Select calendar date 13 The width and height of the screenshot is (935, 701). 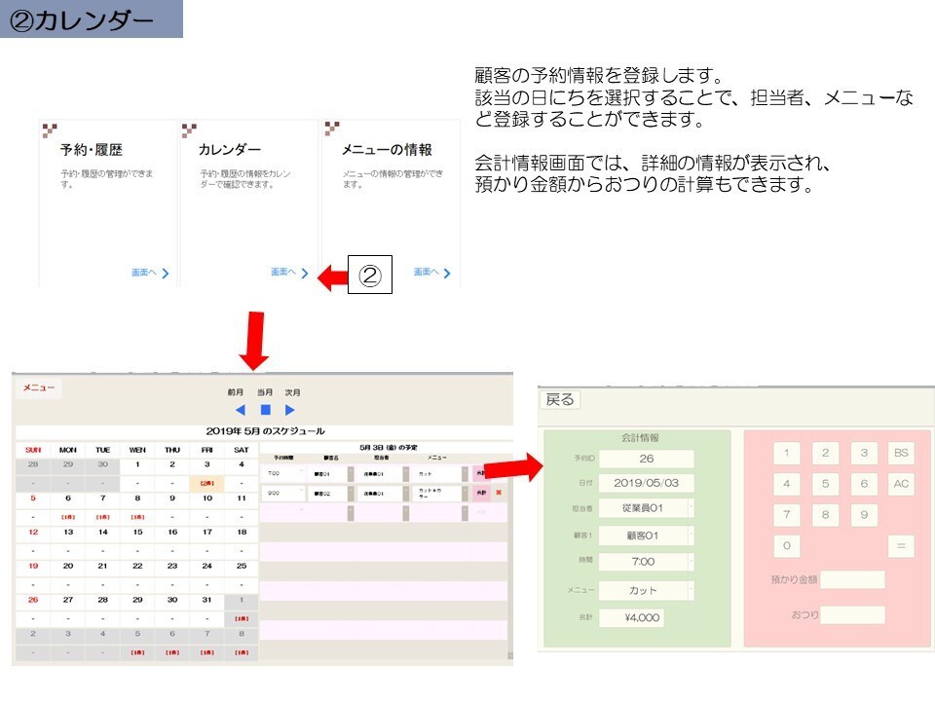68,533
